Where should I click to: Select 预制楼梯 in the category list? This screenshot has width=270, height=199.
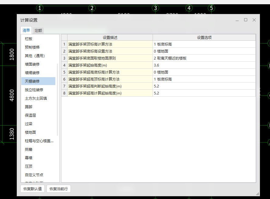point(38,47)
